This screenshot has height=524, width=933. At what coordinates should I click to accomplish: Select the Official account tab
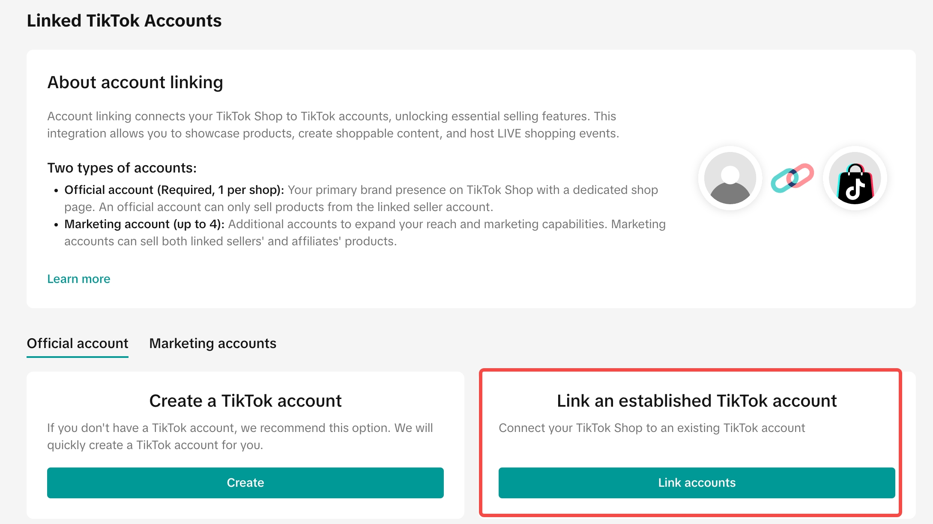[77, 343]
